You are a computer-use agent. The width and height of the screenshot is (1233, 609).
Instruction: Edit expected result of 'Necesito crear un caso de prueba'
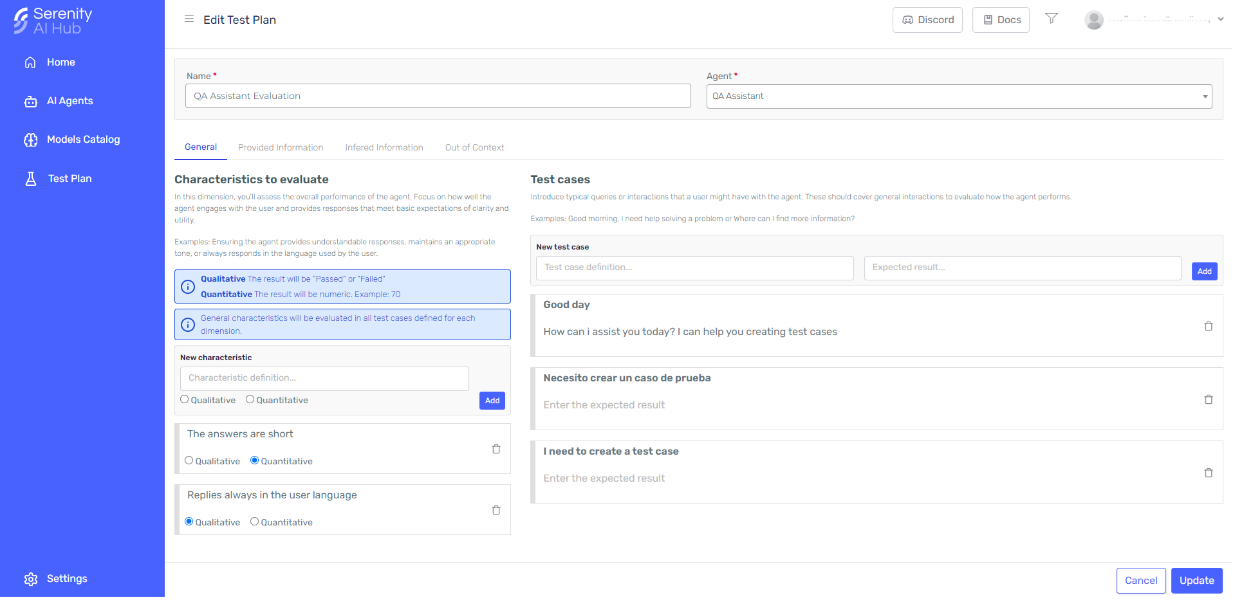pyautogui.click(x=604, y=405)
